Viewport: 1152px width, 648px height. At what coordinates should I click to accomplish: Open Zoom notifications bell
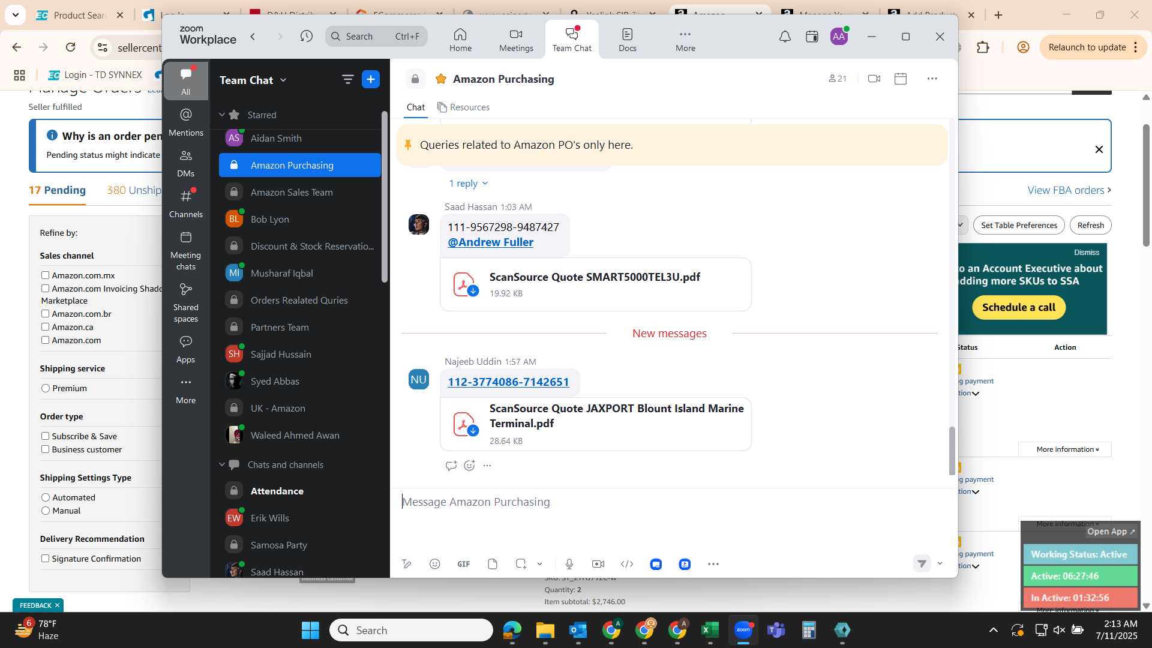point(785,37)
